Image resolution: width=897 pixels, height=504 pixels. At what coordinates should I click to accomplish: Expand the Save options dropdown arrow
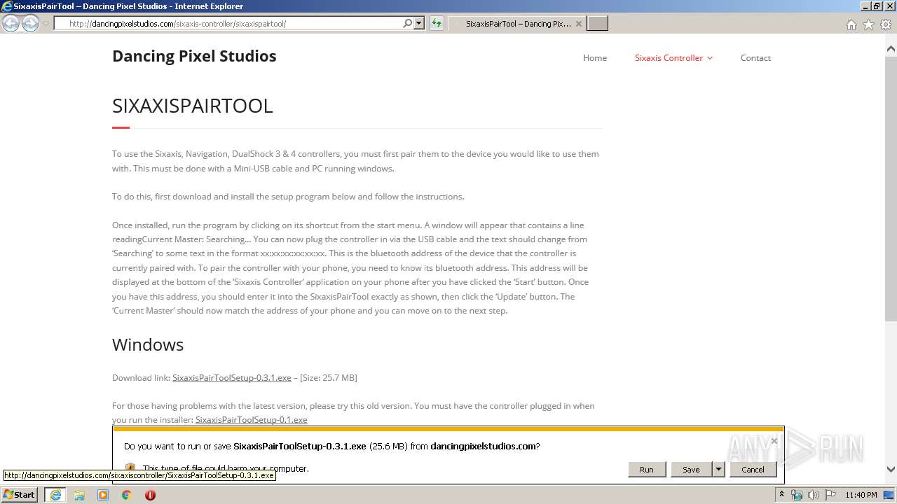[718, 470]
